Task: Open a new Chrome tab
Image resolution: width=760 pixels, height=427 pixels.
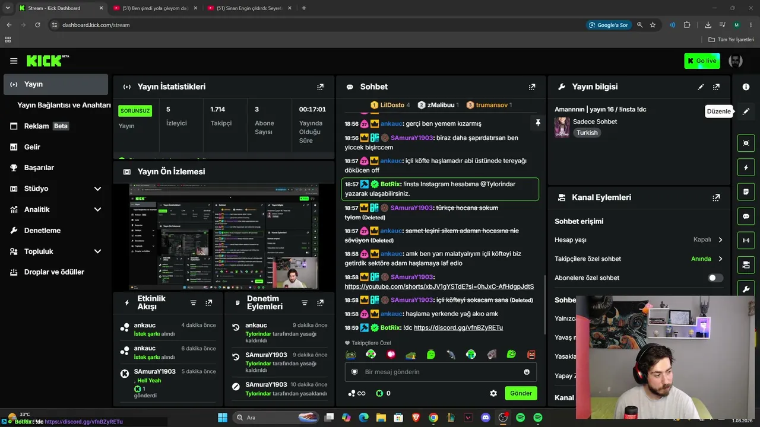Action: (304, 8)
